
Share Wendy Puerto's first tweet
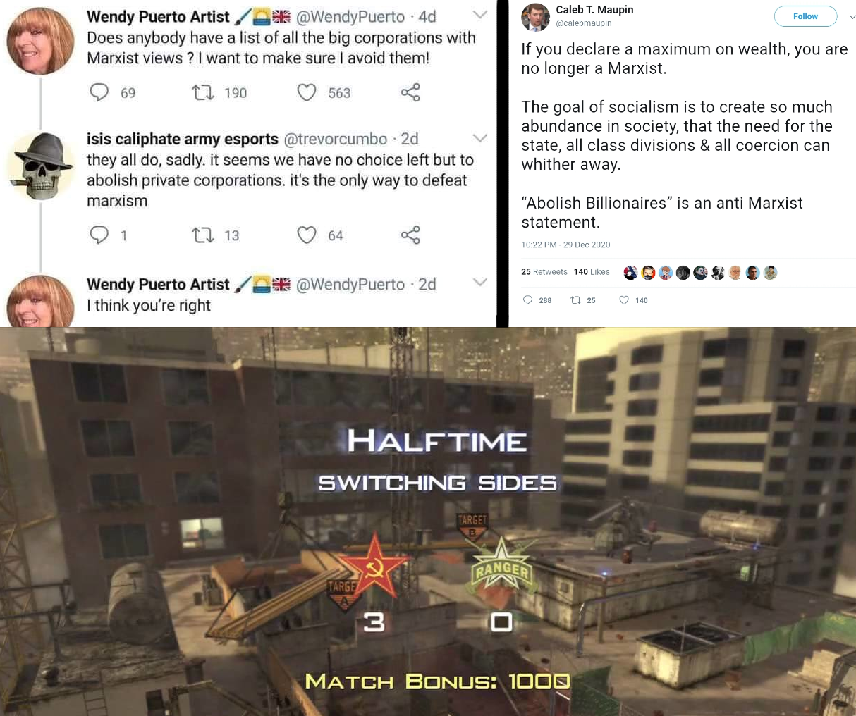[x=410, y=92]
